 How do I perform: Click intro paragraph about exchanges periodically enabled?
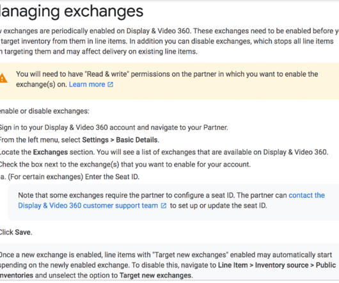click(169, 42)
